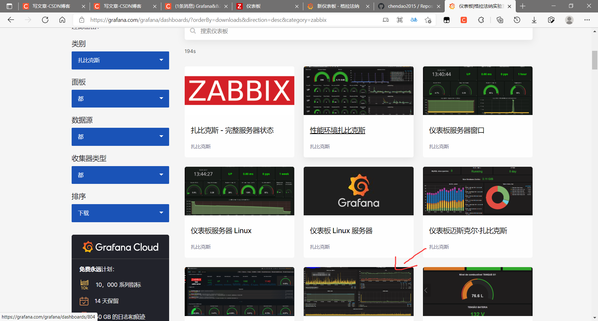Click the 搜索仪表板 search field

pyautogui.click(x=280, y=31)
